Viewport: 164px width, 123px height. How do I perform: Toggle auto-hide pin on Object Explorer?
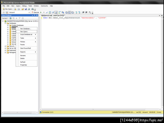click(35, 15)
